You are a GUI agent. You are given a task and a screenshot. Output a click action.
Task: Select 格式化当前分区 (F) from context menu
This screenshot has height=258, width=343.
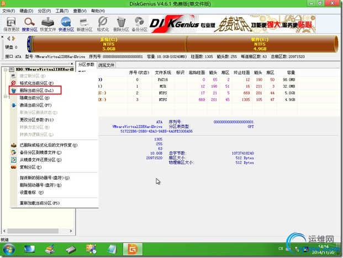(54, 83)
